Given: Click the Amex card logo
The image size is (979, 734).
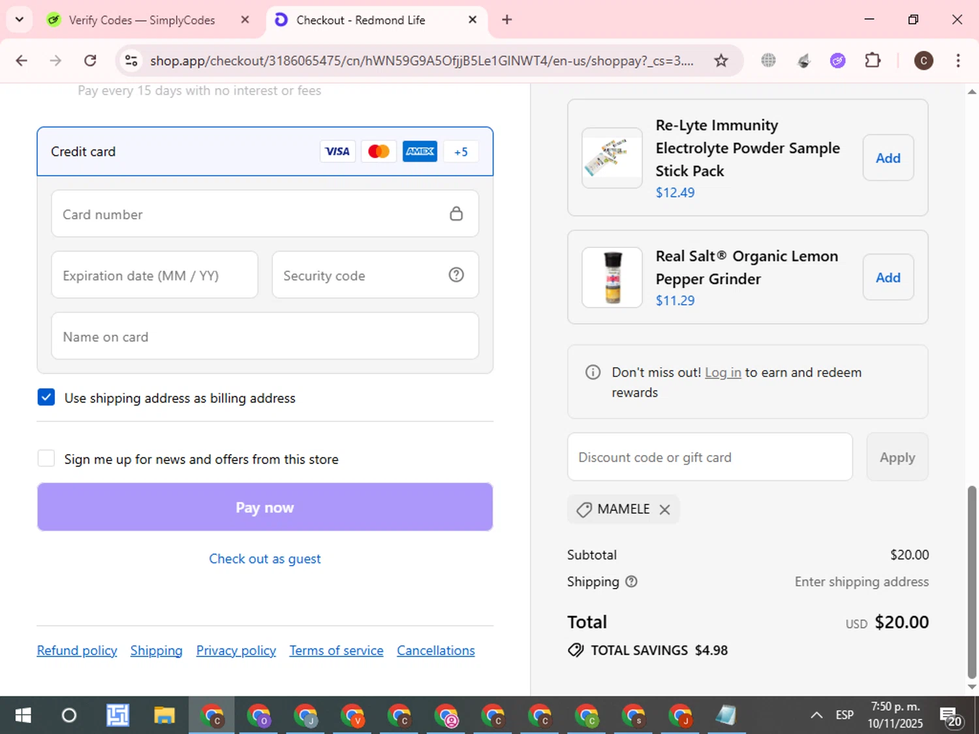Looking at the screenshot, I should (420, 151).
